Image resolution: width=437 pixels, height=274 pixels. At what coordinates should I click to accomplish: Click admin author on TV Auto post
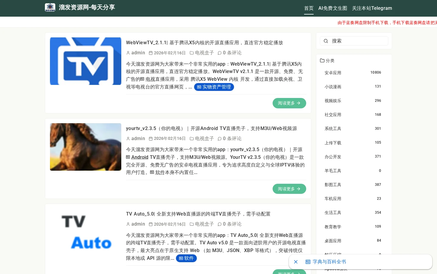pyautogui.click(x=138, y=224)
